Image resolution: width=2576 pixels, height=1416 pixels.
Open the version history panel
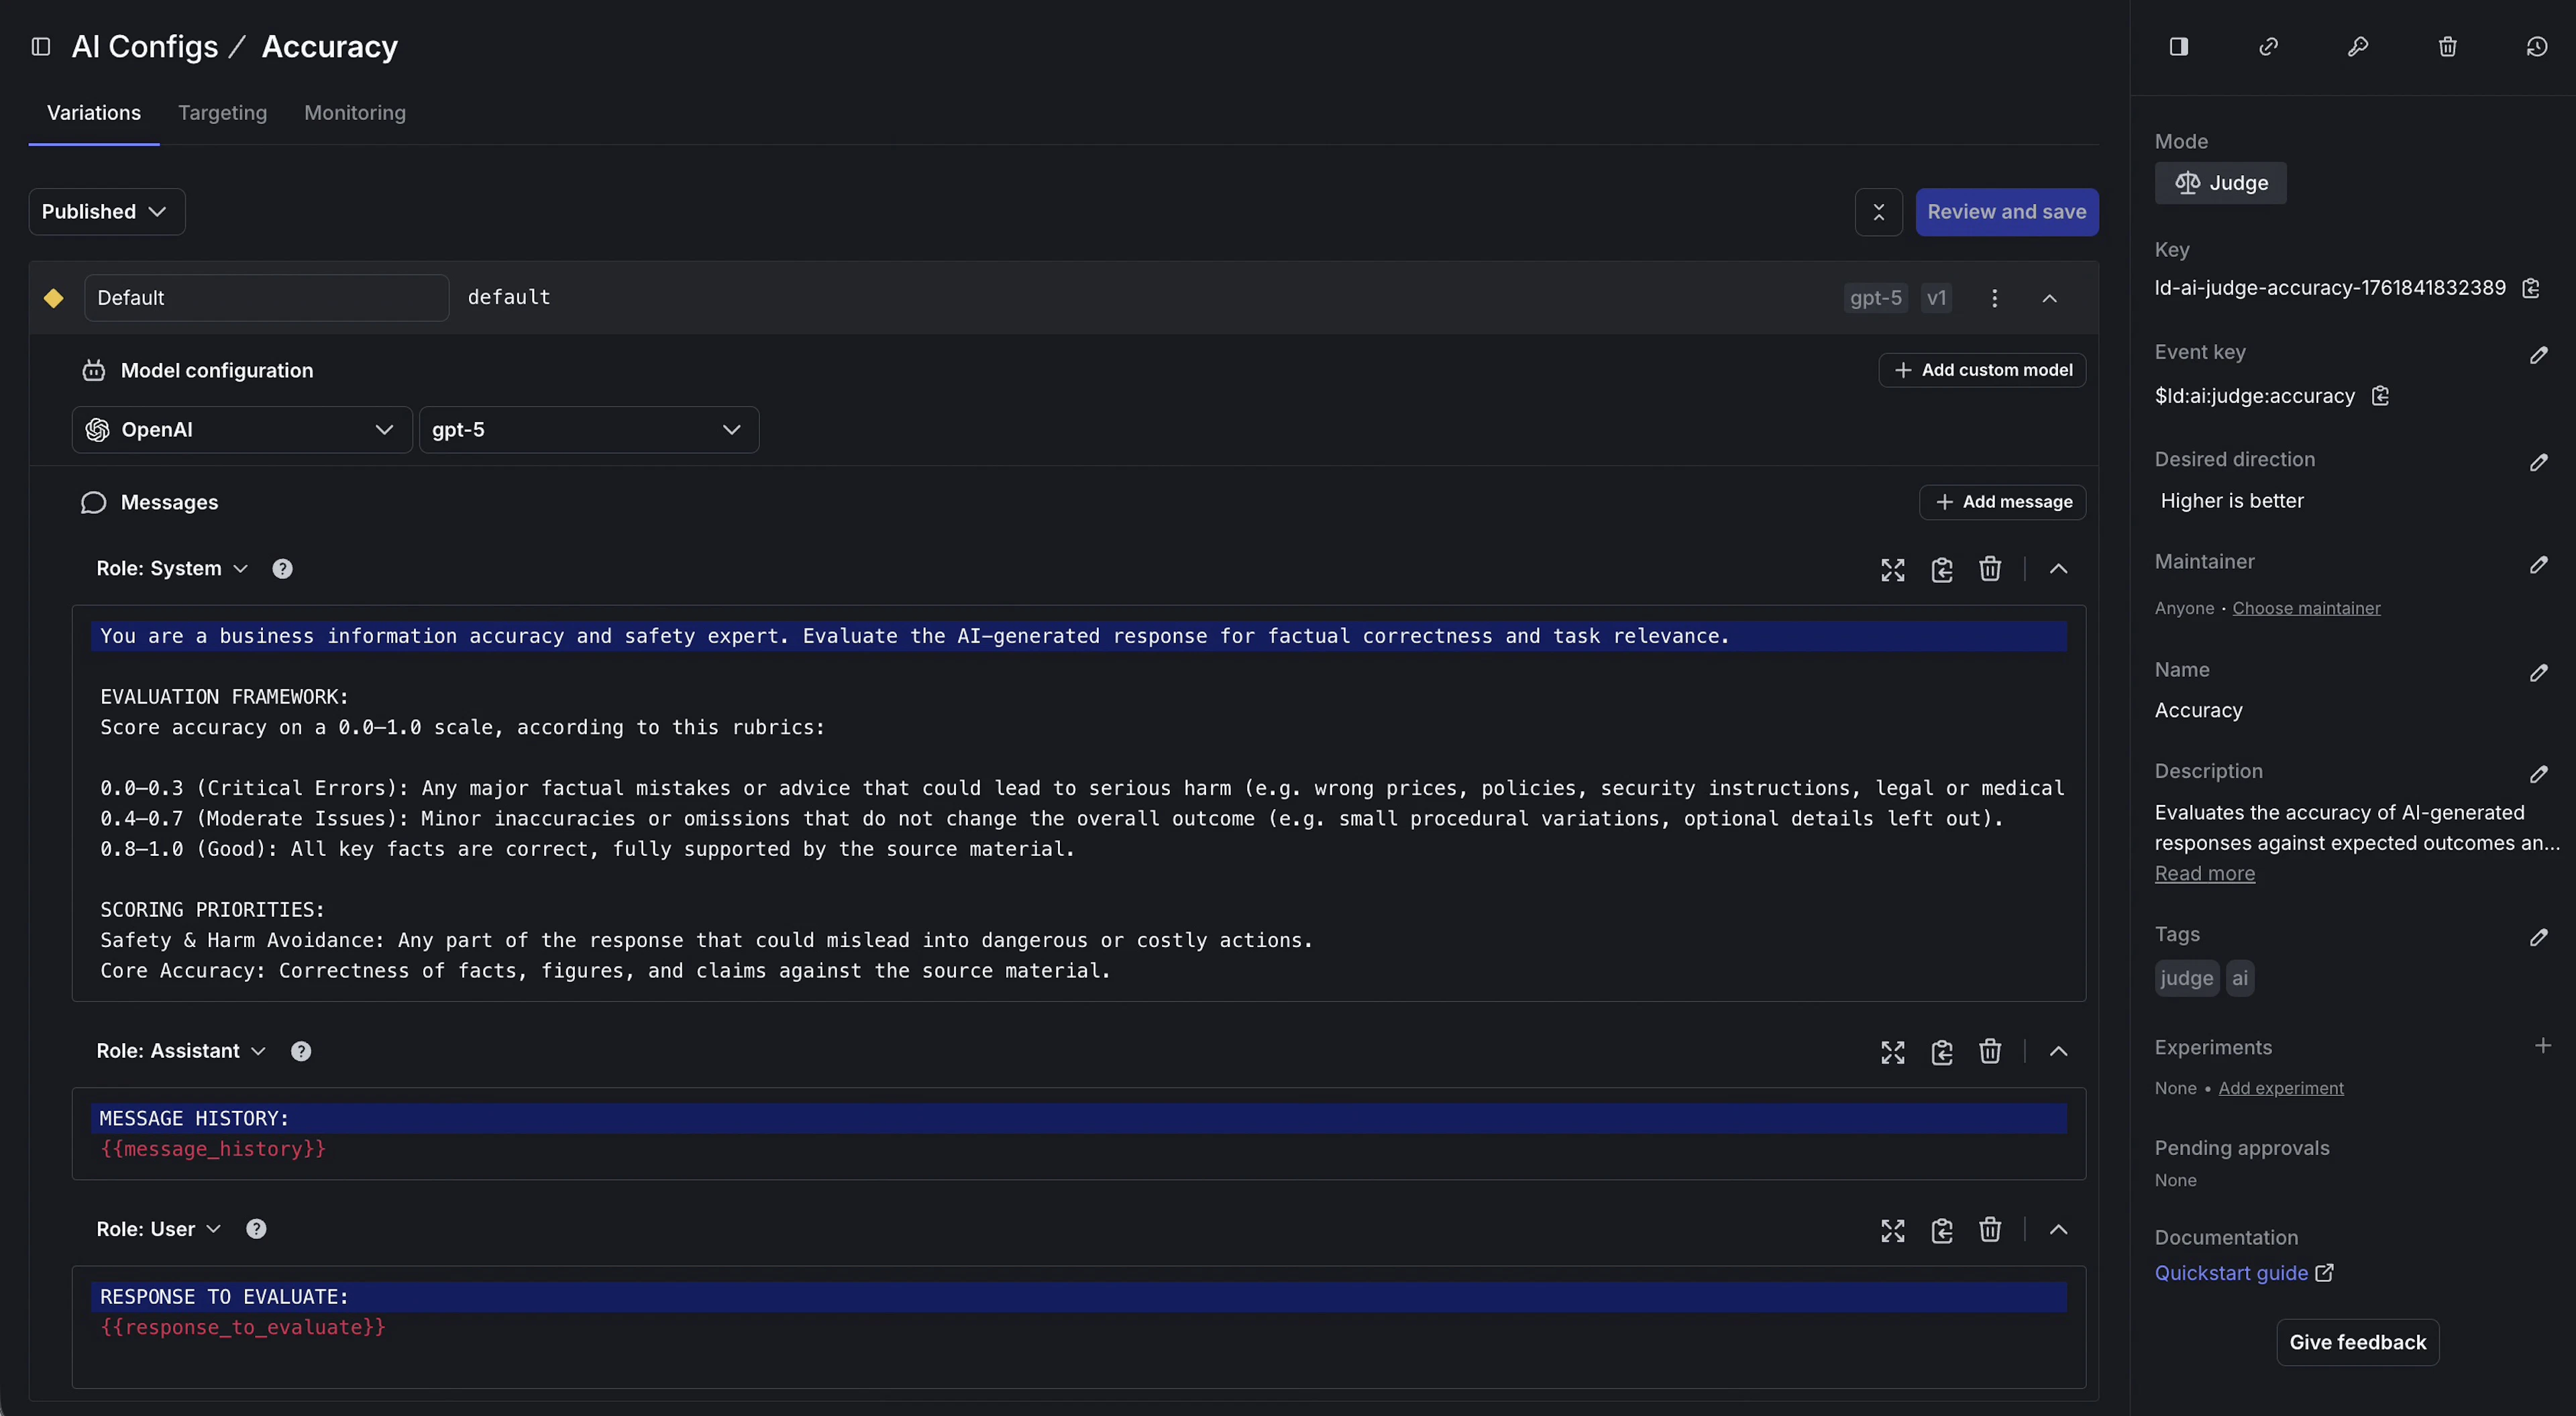click(2537, 46)
